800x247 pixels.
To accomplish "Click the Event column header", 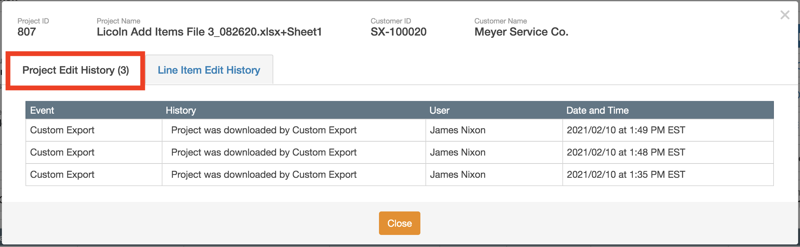I will click(42, 110).
